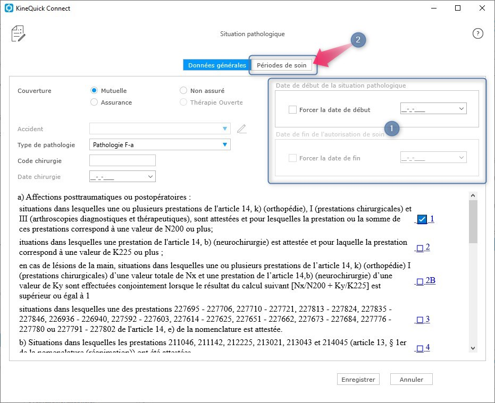Viewport: 495px width, 403px height.
Task: Click the link labeled 2B
Action: click(430, 280)
